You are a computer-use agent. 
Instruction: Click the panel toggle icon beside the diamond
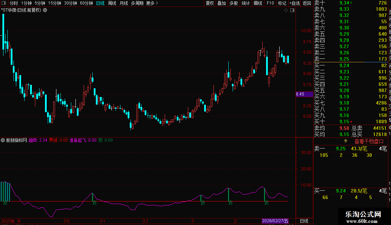click(x=292, y=10)
